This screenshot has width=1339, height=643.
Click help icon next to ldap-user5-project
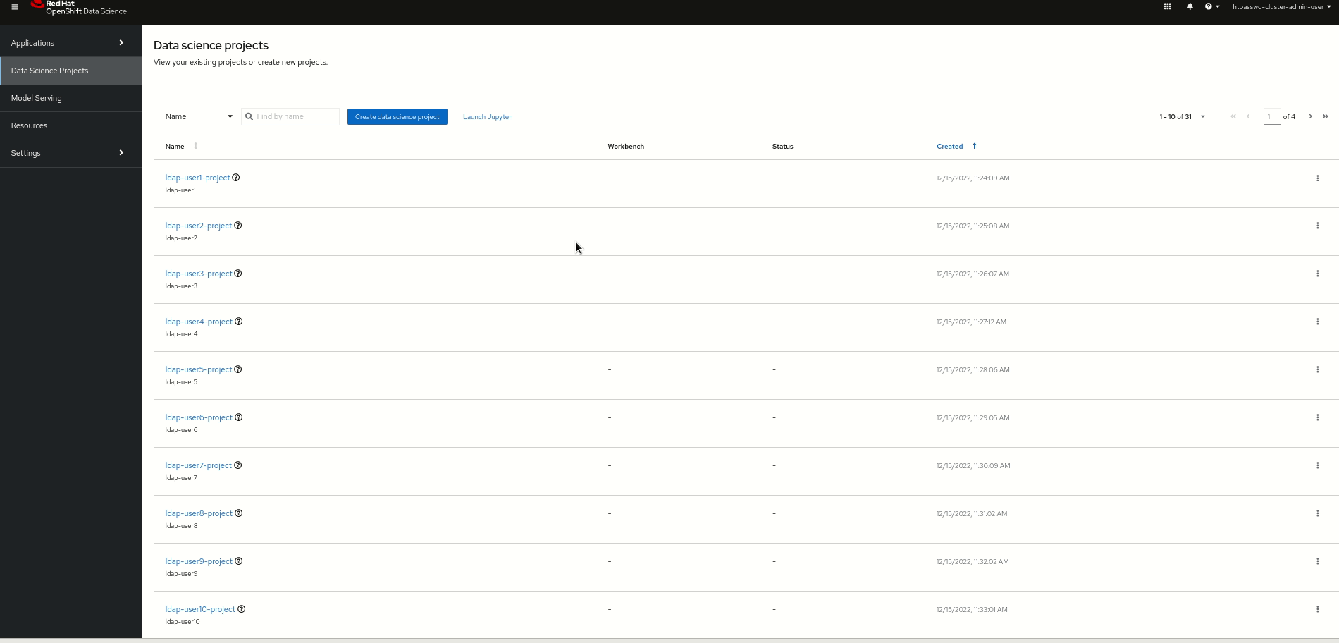[x=238, y=369]
